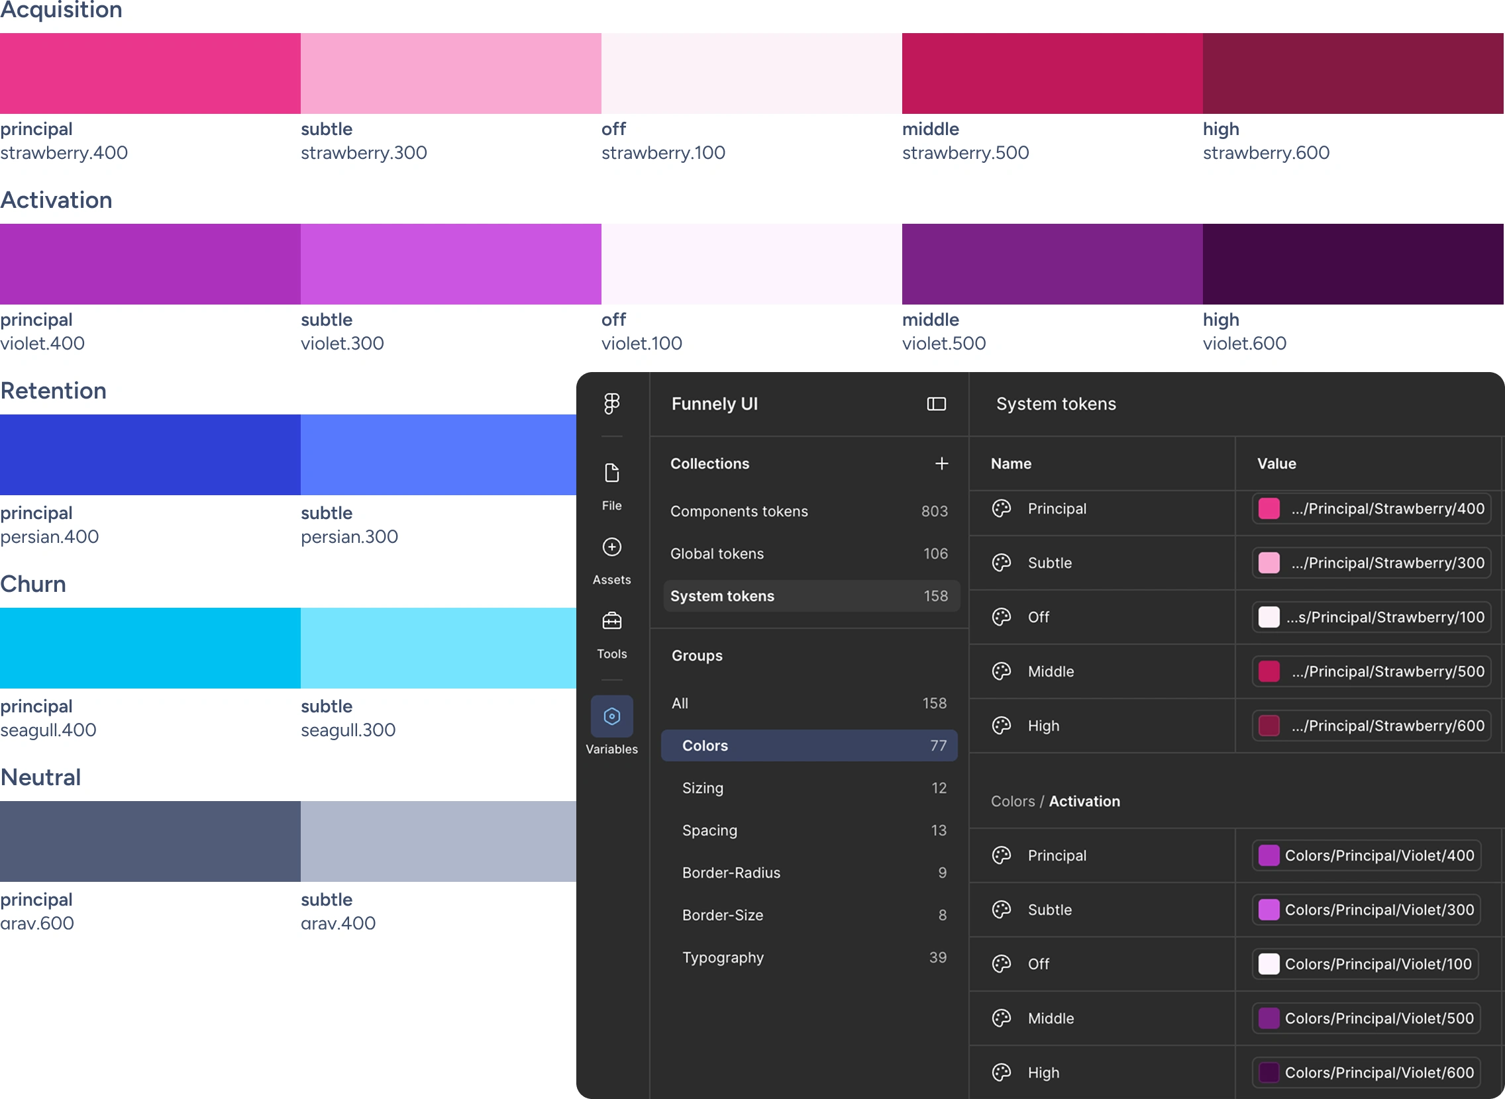Click the Name column header
Viewport: 1505px width, 1099px height.
(1011, 463)
